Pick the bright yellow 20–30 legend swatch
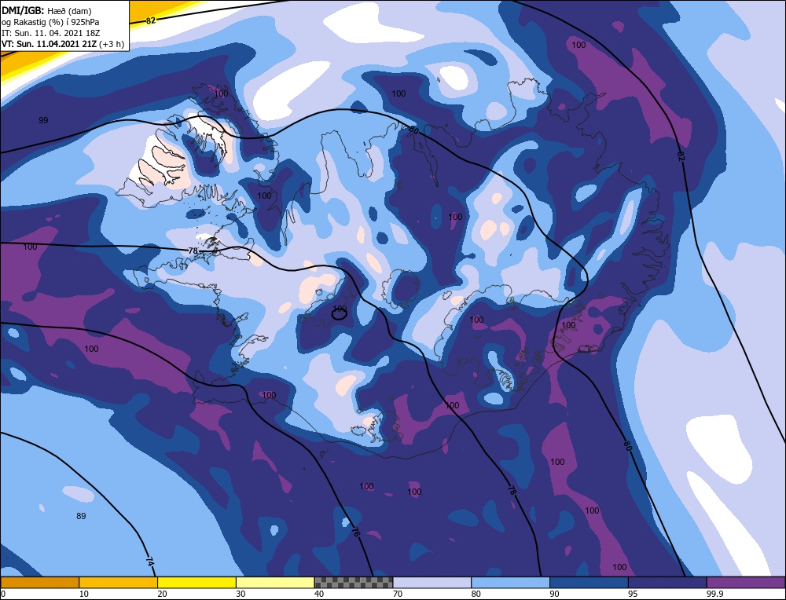This screenshot has height=600, width=786. [196, 582]
